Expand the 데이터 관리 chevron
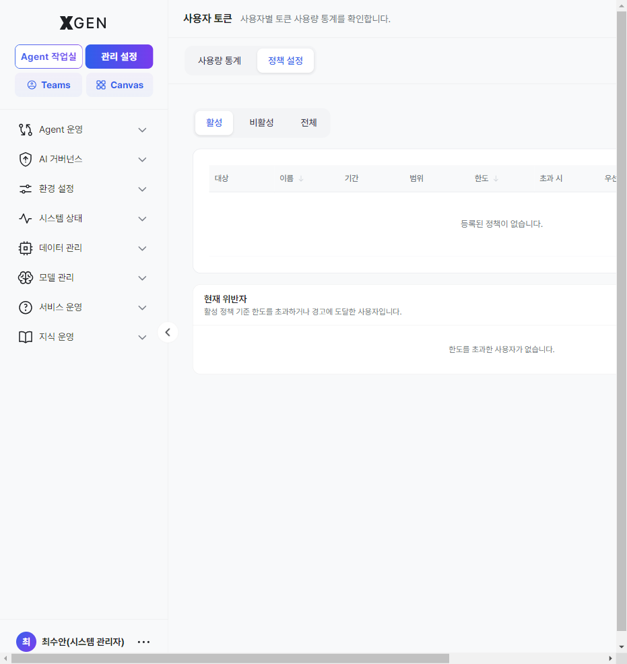 (x=142, y=248)
